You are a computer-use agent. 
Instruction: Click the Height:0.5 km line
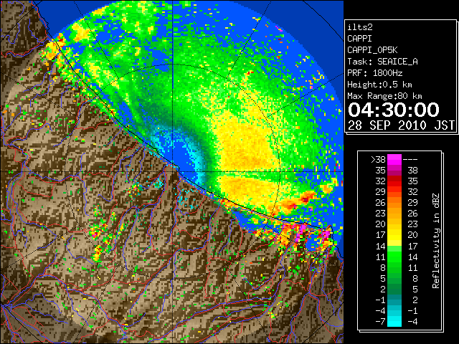379,85
